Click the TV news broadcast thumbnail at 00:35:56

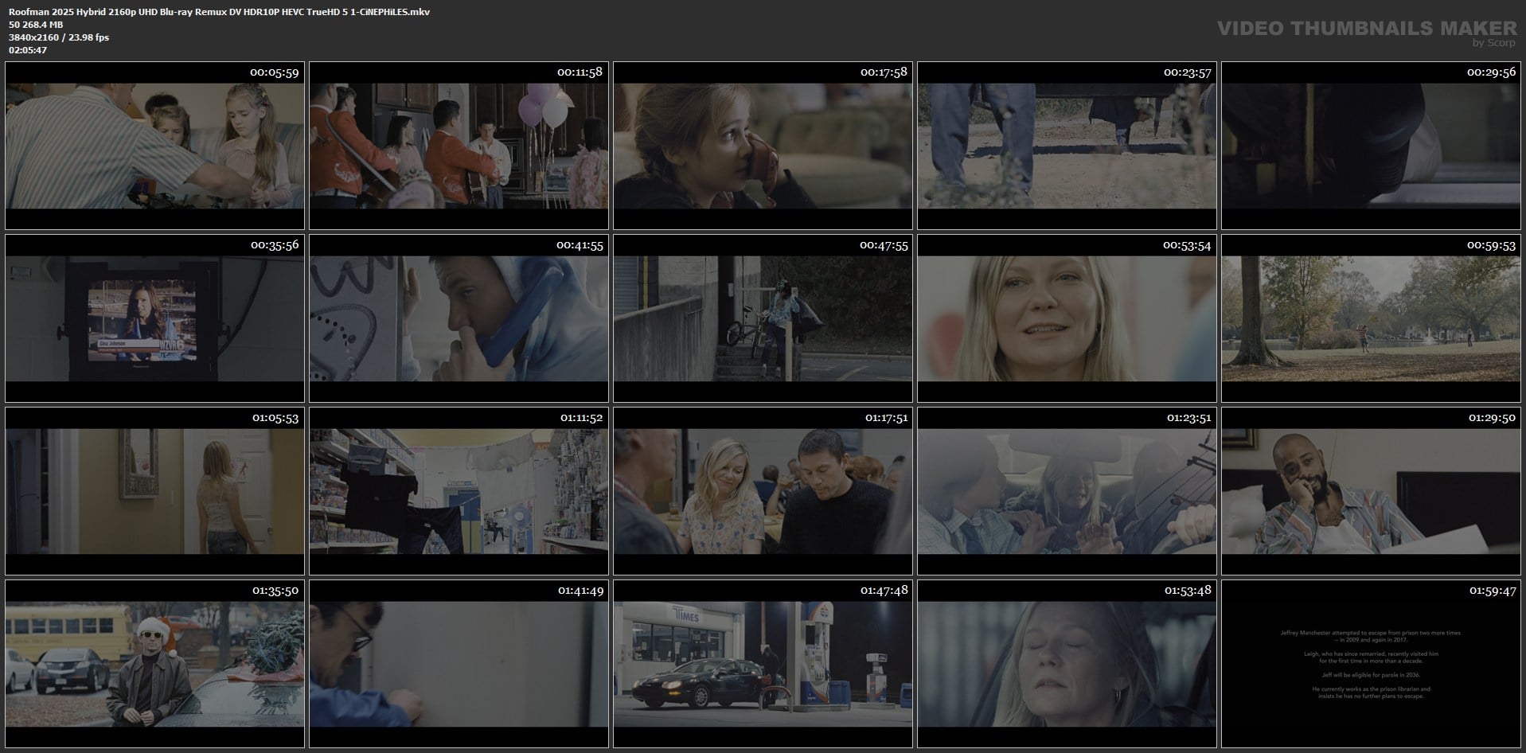155,318
